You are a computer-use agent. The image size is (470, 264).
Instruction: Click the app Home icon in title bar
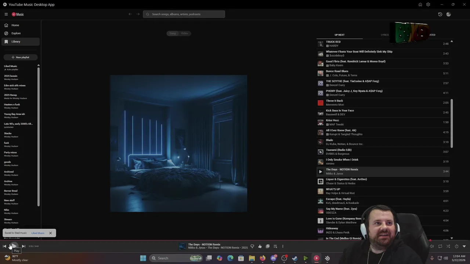(x=420, y=4)
